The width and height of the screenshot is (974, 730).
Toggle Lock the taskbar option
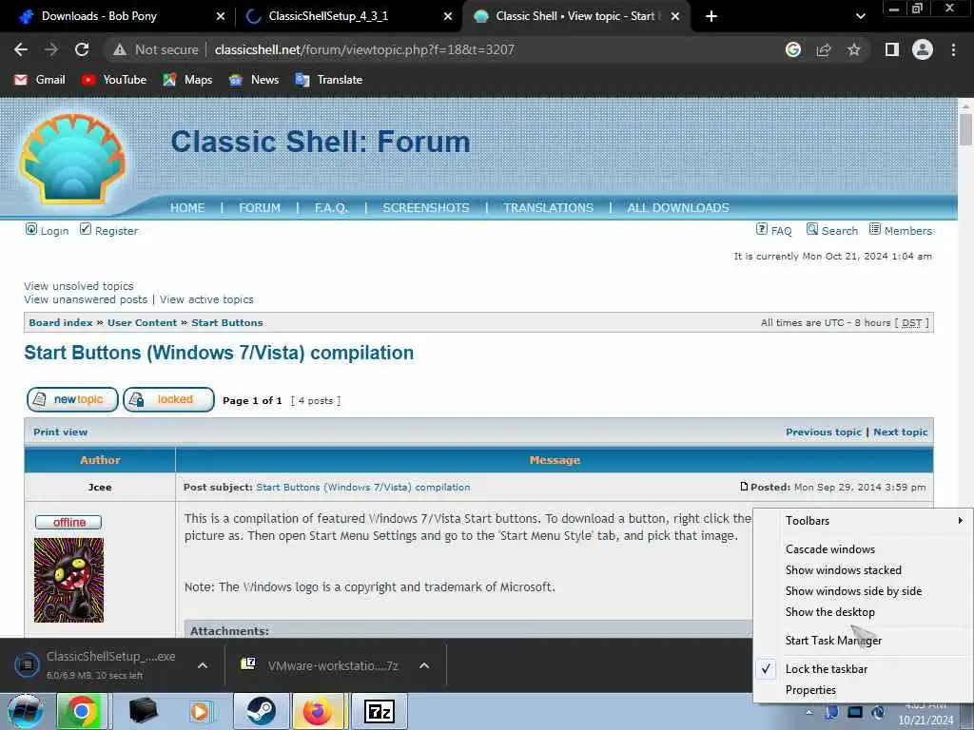827,669
